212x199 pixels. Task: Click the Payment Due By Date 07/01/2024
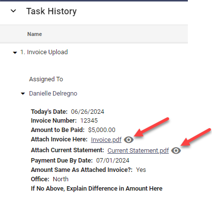click(113, 161)
